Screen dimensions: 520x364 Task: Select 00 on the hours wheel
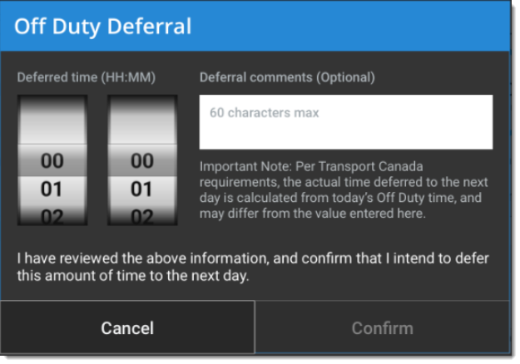pyautogui.click(x=52, y=160)
